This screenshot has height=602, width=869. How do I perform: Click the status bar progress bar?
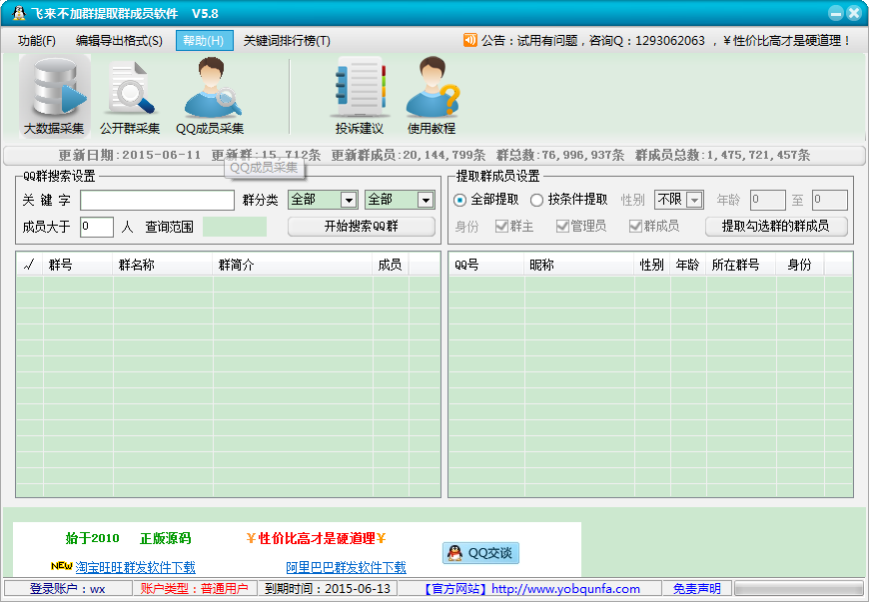pos(798,588)
